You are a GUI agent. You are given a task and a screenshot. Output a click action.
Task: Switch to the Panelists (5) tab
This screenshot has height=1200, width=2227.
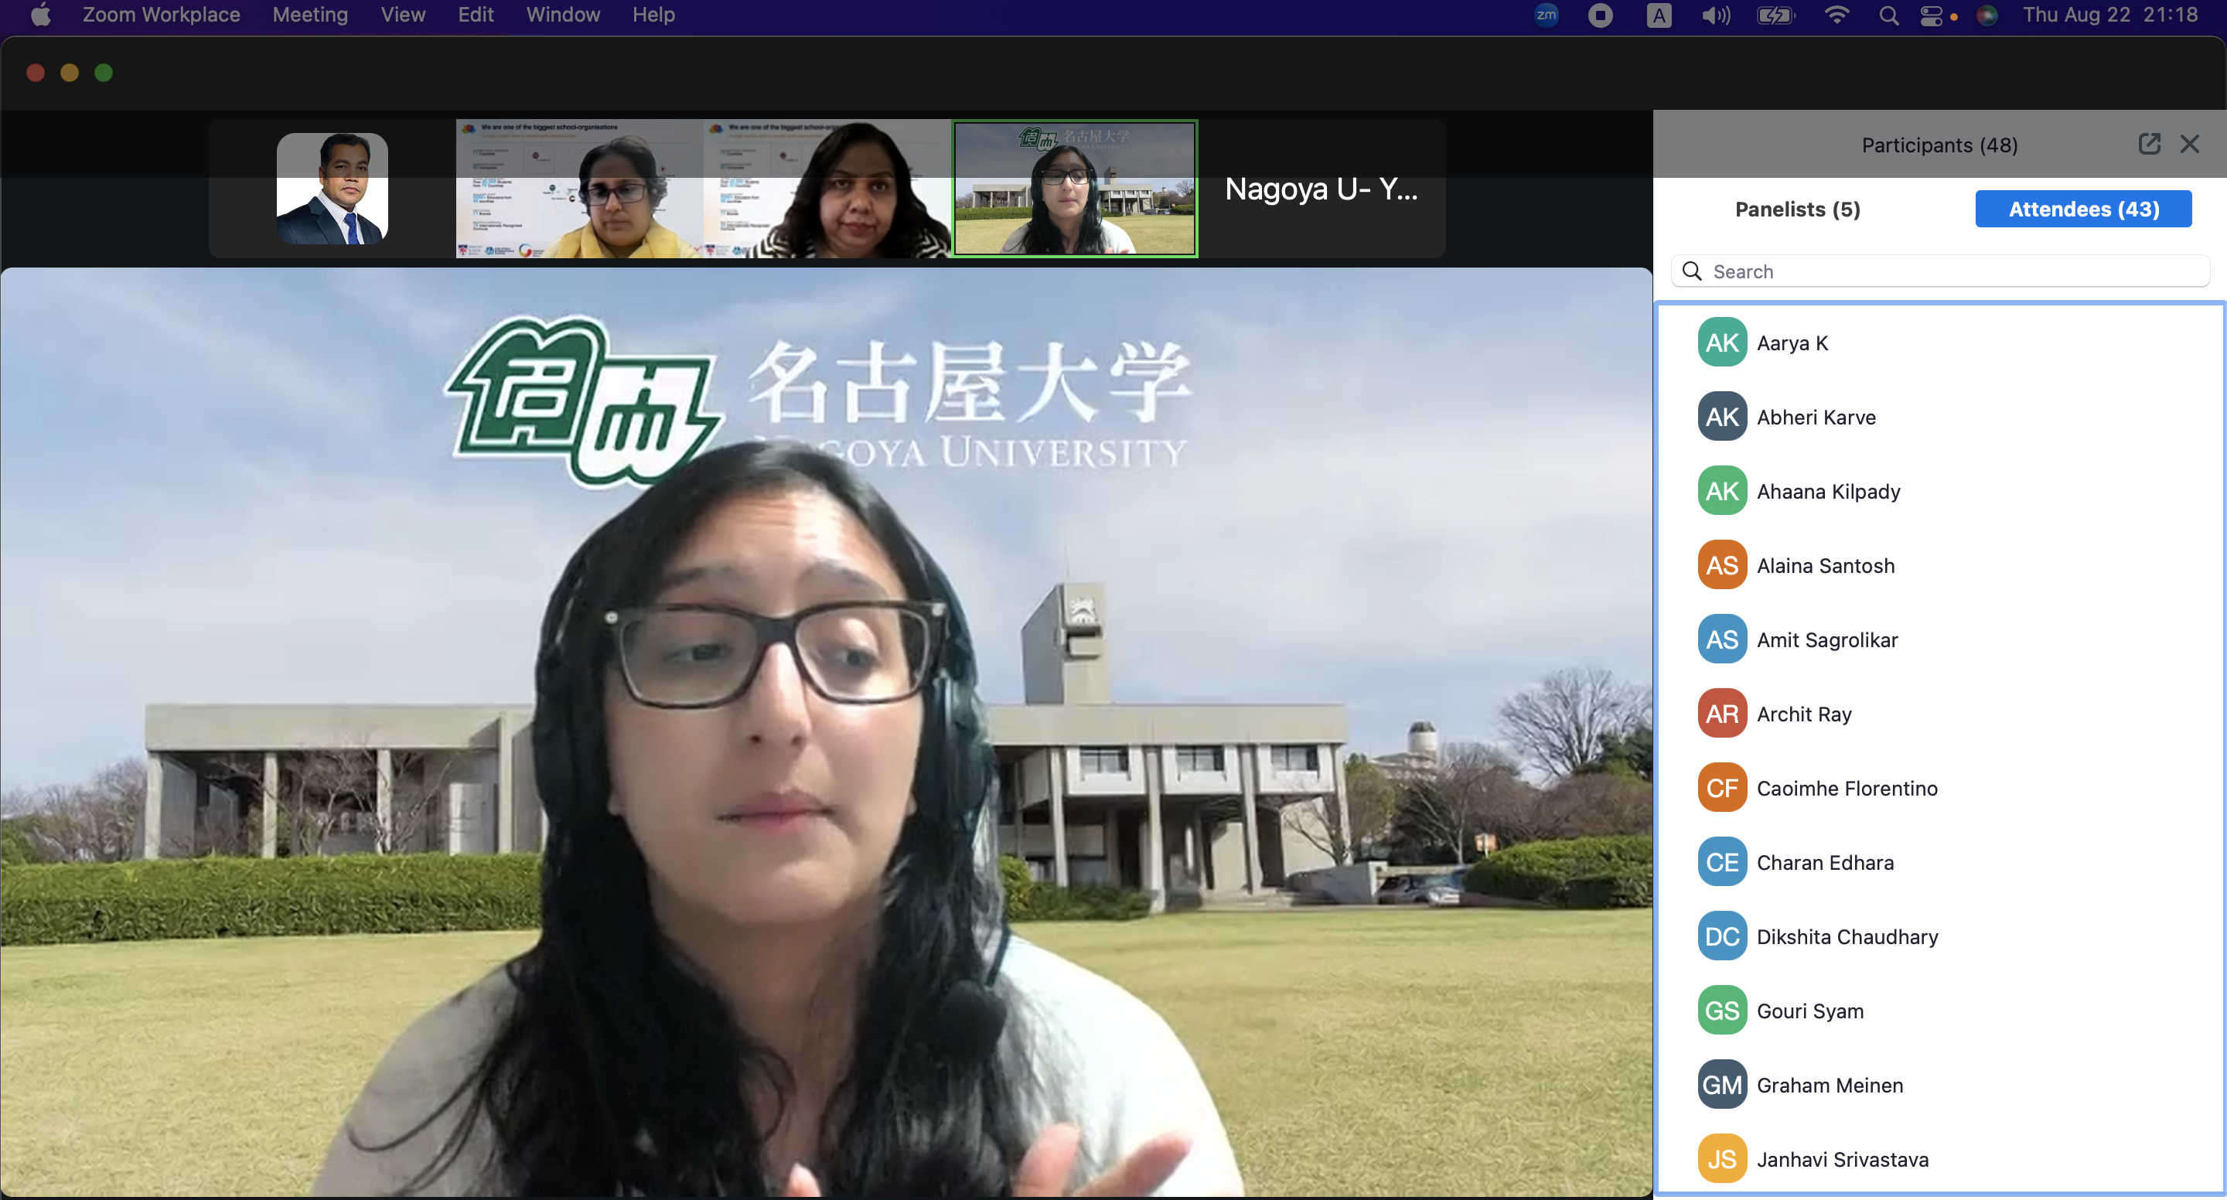click(x=1796, y=210)
